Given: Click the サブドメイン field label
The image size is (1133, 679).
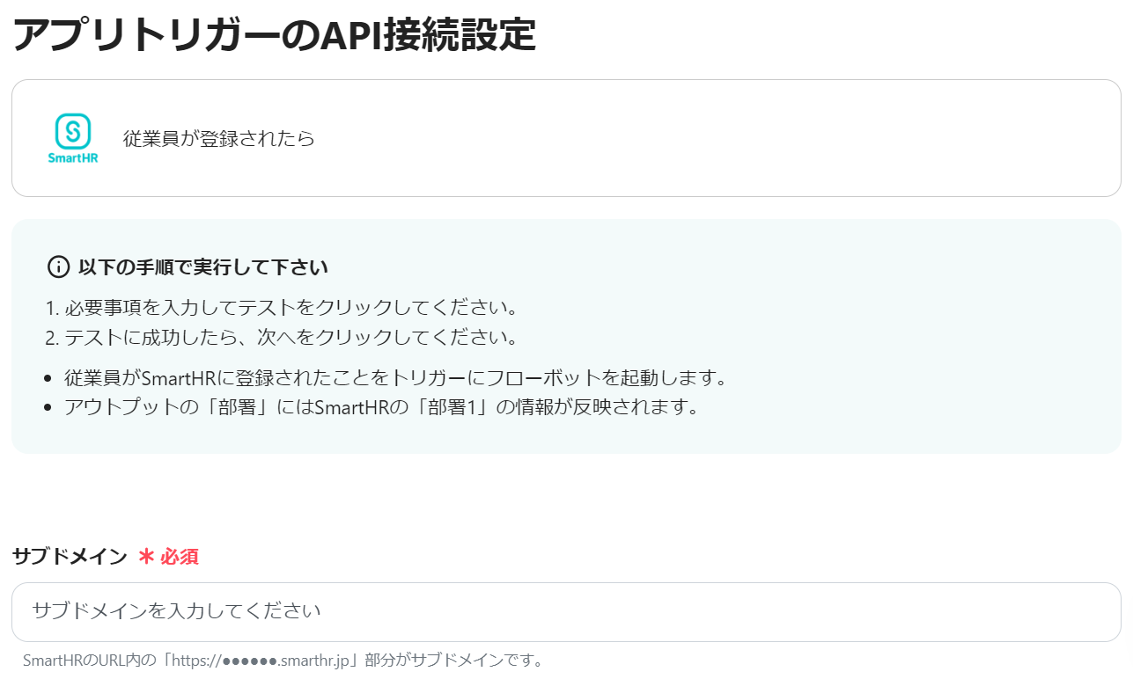Looking at the screenshot, I should 70,556.
